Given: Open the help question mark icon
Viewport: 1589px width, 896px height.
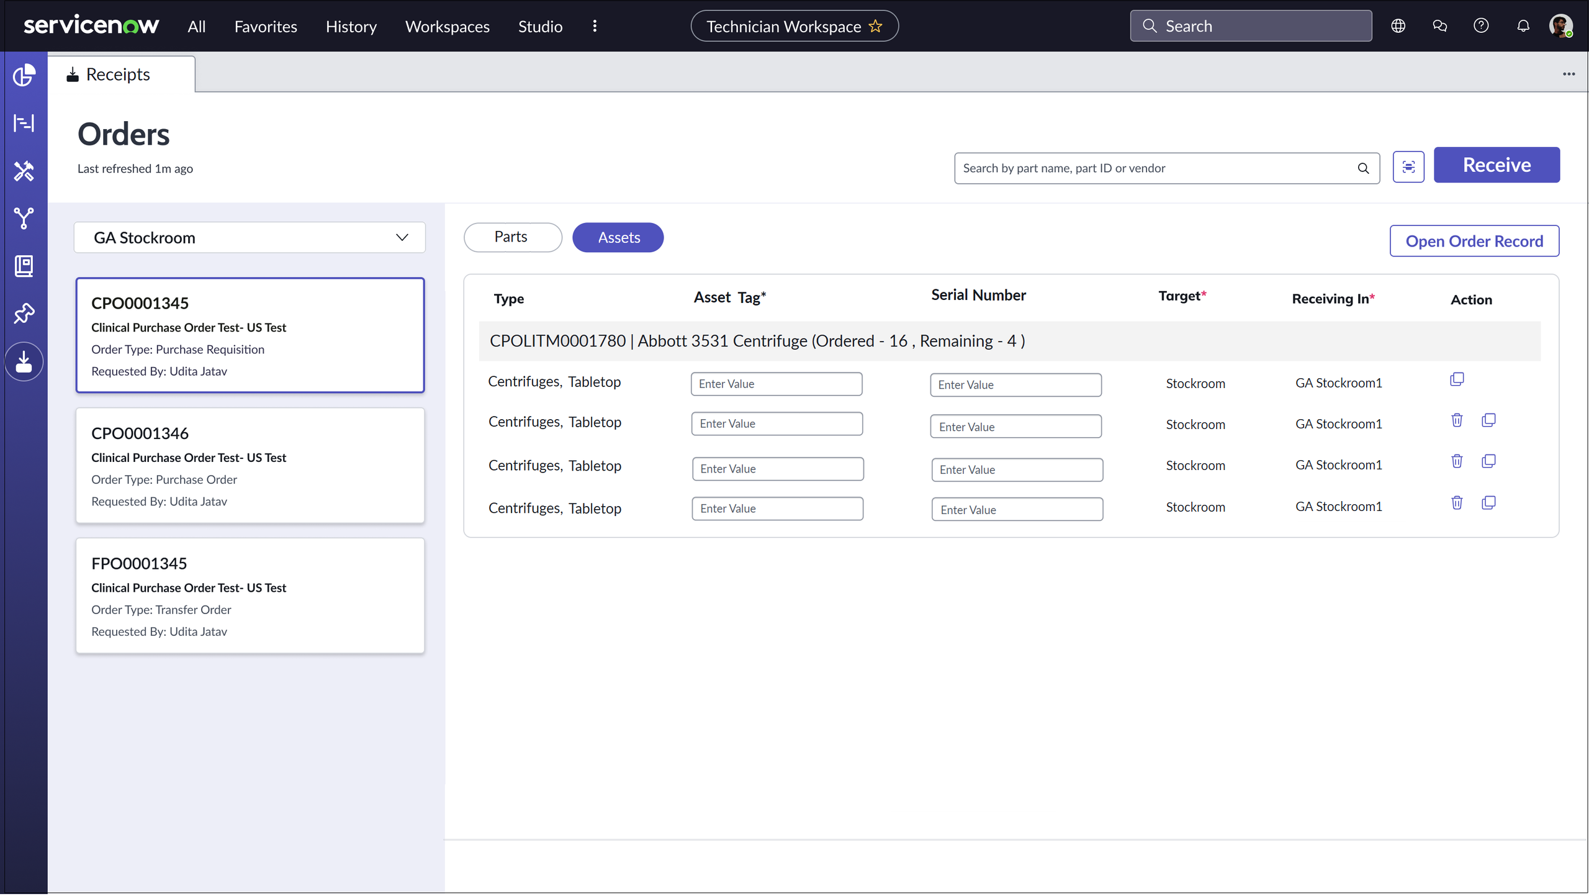Looking at the screenshot, I should tap(1481, 26).
